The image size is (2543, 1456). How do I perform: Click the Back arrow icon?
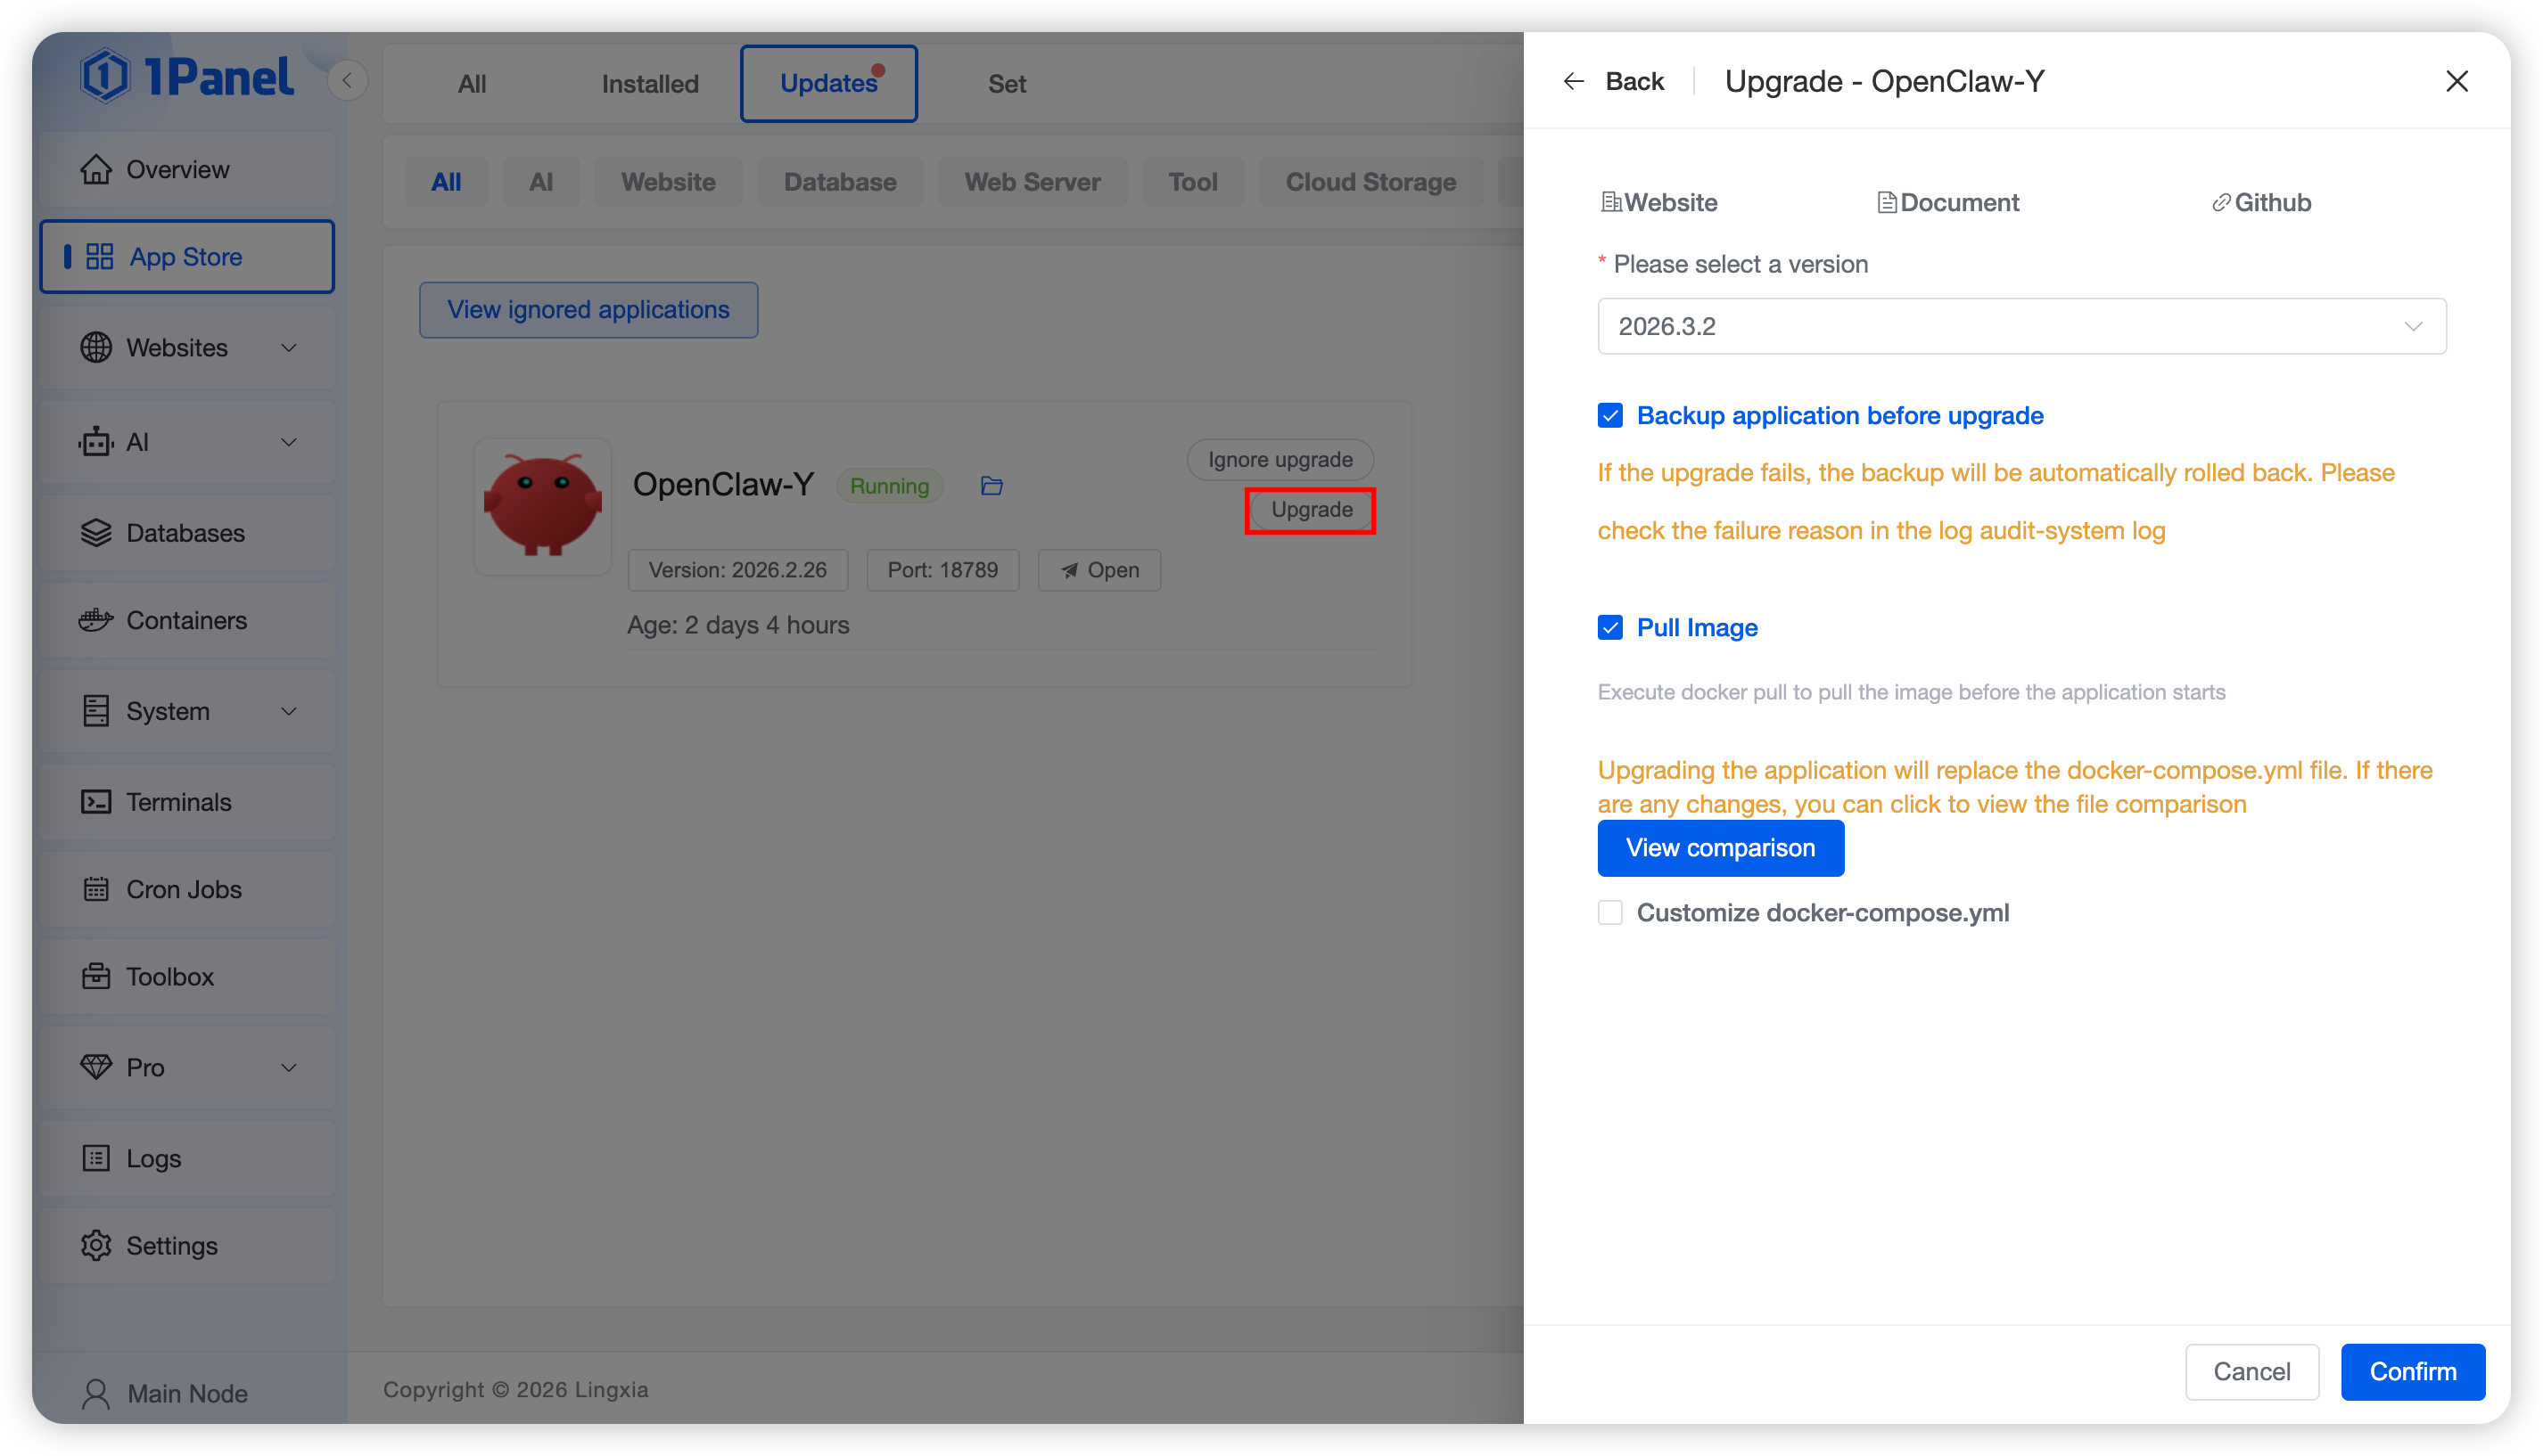[1573, 81]
